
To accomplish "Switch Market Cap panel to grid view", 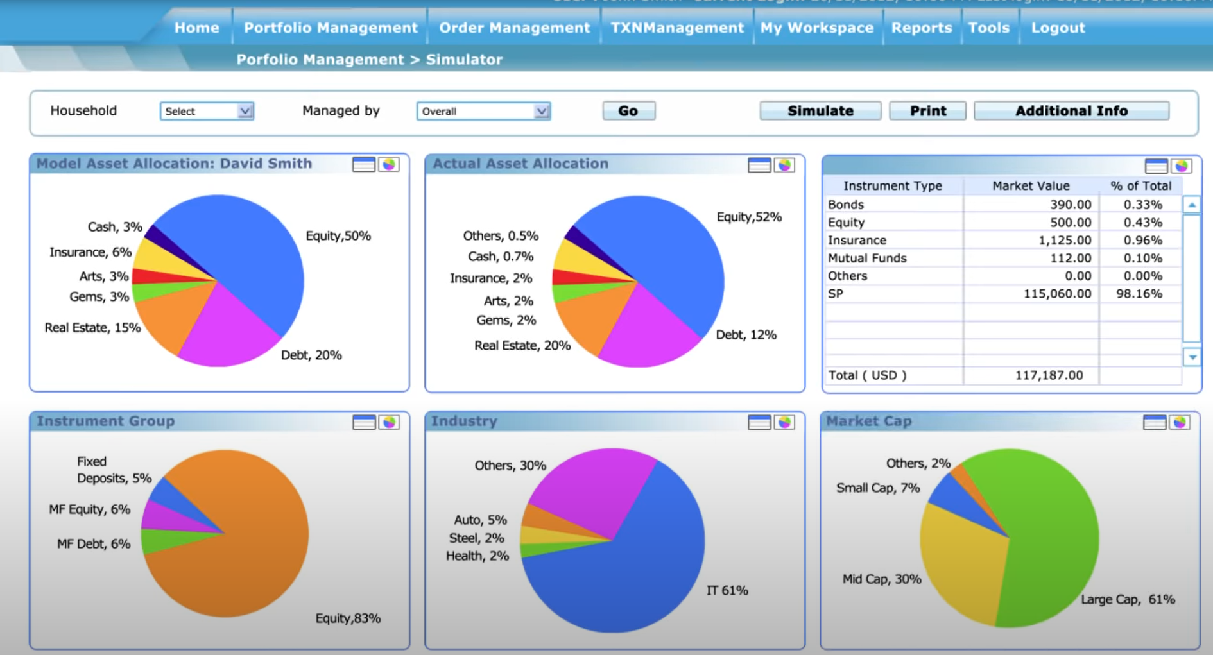I will click(x=1155, y=423).
